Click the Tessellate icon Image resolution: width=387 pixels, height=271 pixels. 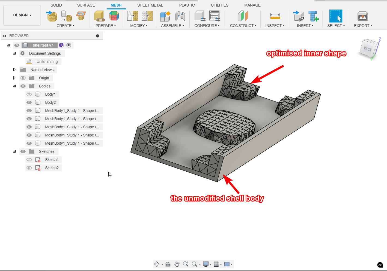pyautogui.click(x=66, y=16)
